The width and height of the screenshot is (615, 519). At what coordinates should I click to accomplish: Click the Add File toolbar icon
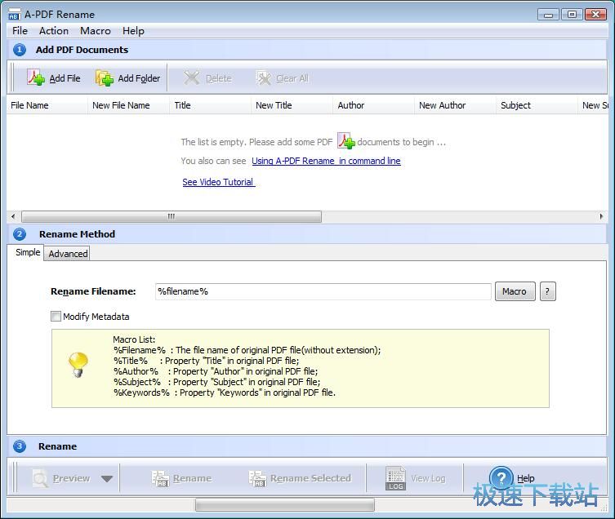[x=36, y=78]
